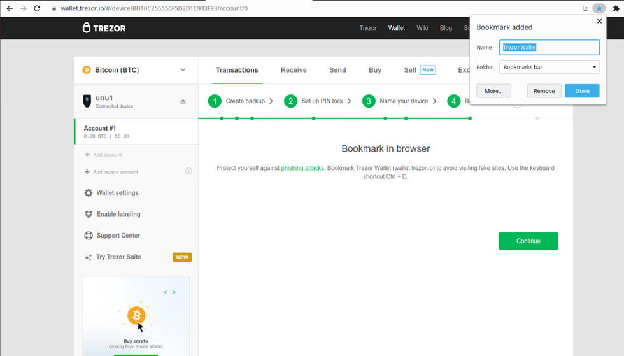Click Done in bookmark dialog
The height and width of the screenshot is (356, 624).
pyautogui.click(x=582, y=91)
